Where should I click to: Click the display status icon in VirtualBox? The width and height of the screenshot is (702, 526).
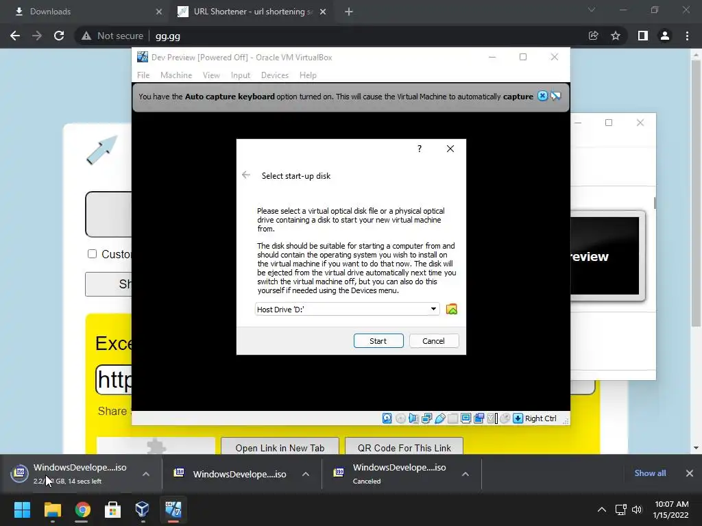(x=465, y=418)
